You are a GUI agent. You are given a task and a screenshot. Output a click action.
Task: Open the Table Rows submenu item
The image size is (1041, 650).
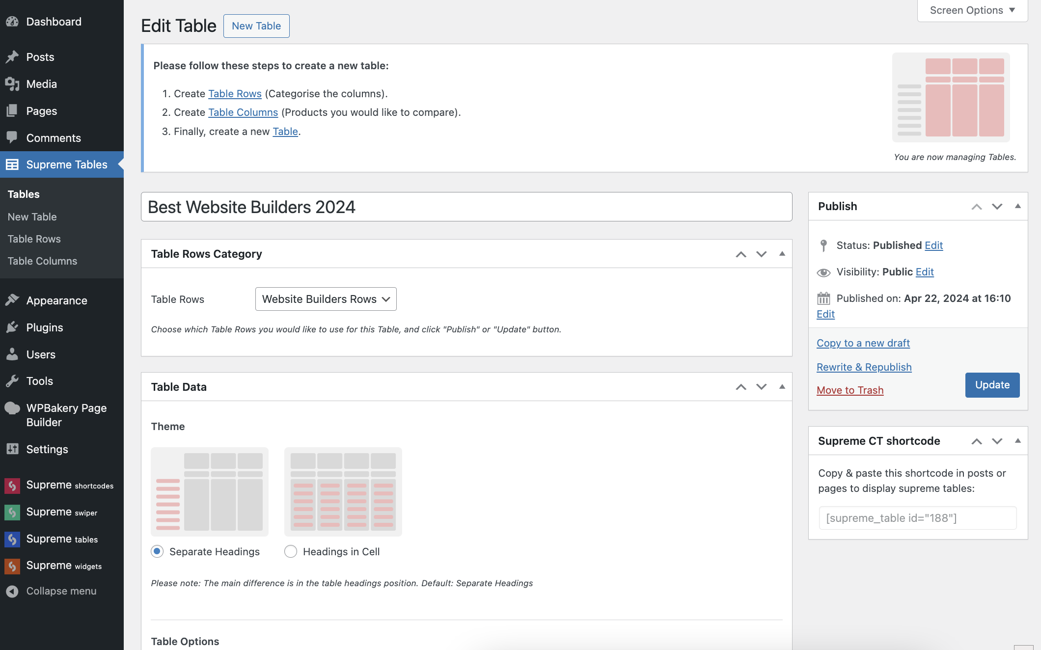point(34,239)
